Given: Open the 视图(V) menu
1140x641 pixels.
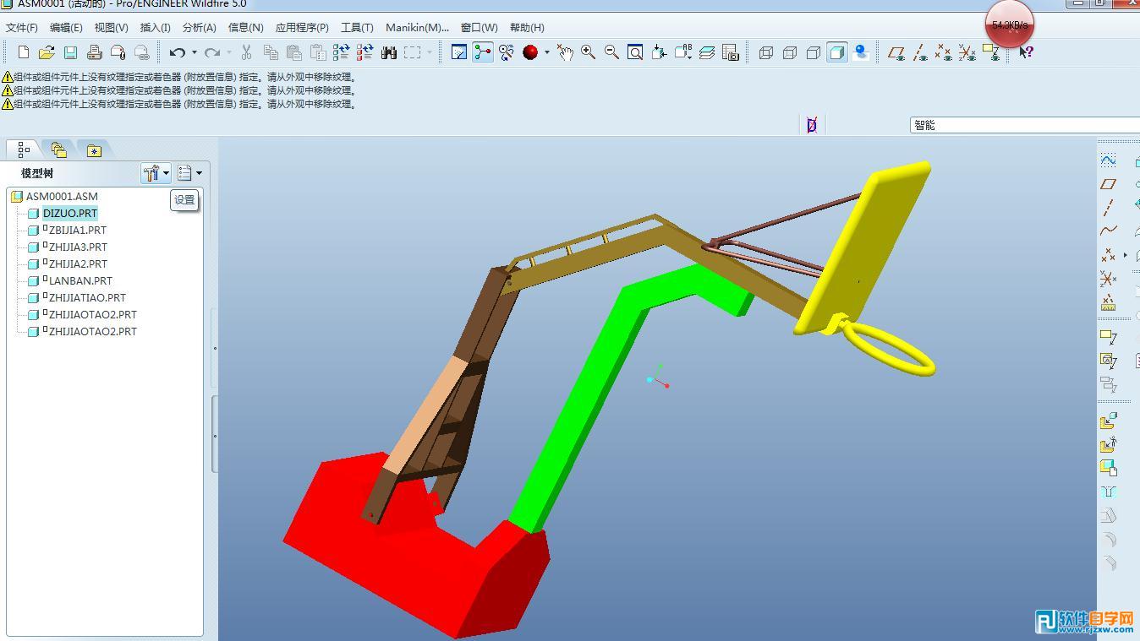Looking at the screenshot, I should click(111, 28).
